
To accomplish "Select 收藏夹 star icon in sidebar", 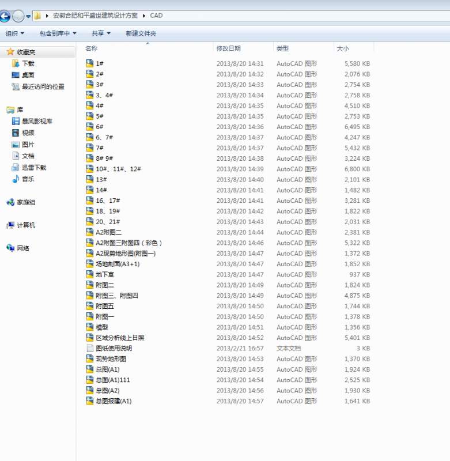I will 10,52.
